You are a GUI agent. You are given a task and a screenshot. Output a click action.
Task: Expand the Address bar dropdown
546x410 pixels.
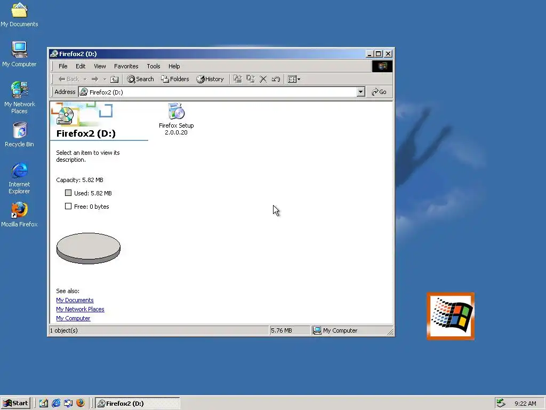pyautogui.click(x=361, y=92)
